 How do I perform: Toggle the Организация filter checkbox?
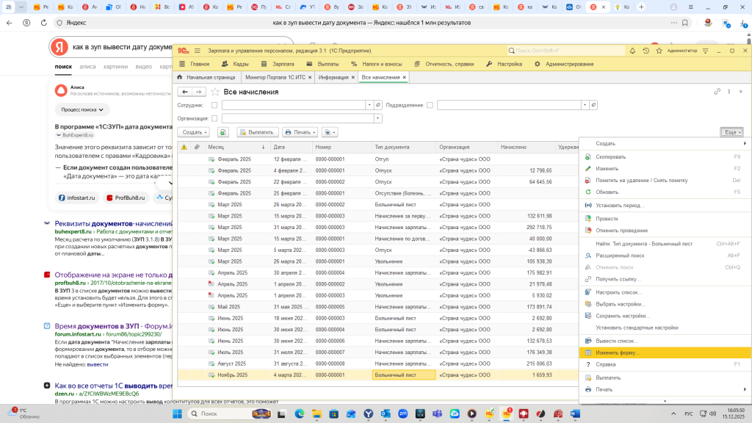(214, 118)
